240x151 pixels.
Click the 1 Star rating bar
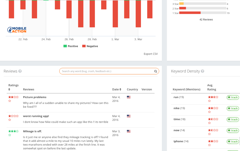coord(203,13)
